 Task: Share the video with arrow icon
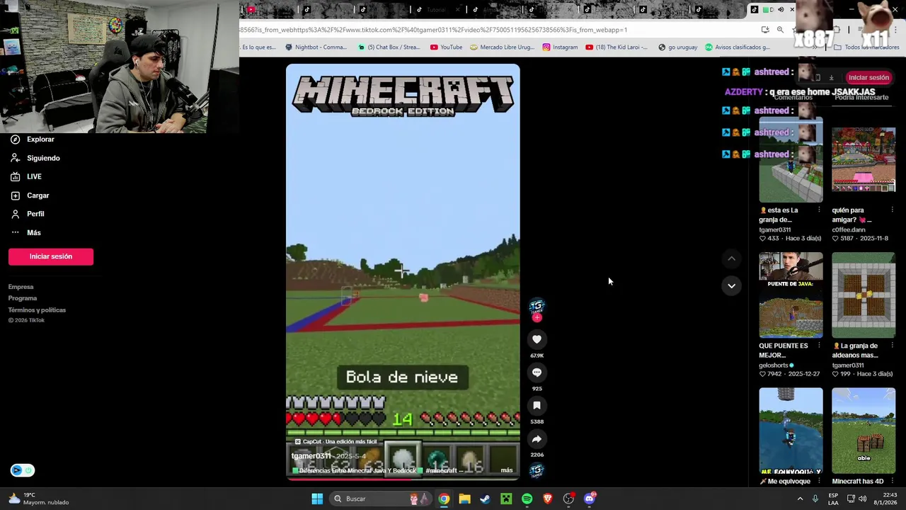point(537,439)
